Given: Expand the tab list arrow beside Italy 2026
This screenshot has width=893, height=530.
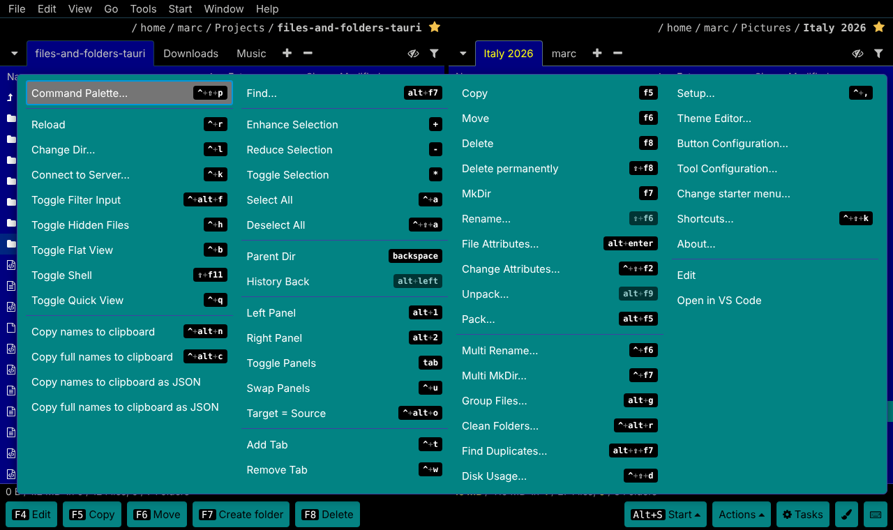Looking at the screenshot, I should pos(463,53).
